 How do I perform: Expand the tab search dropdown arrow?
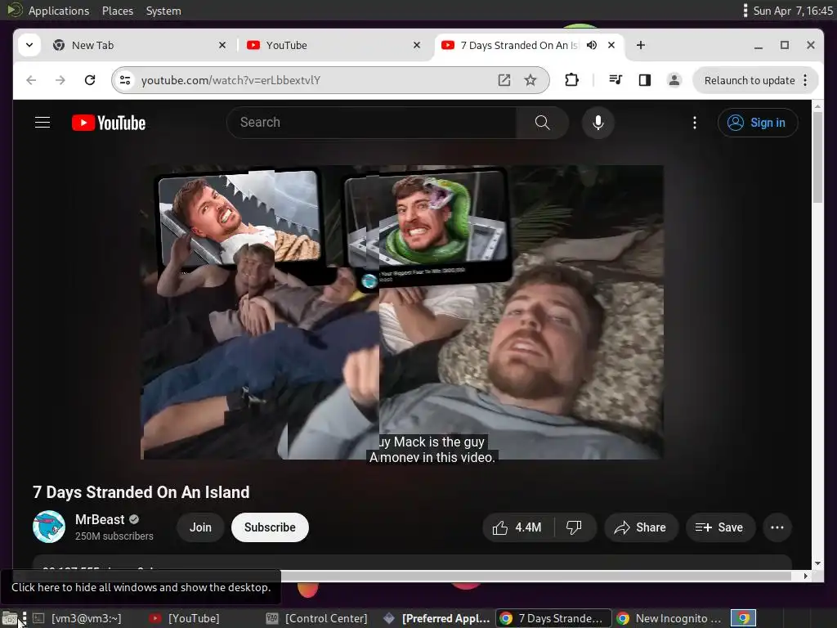[x=29, y=46]
